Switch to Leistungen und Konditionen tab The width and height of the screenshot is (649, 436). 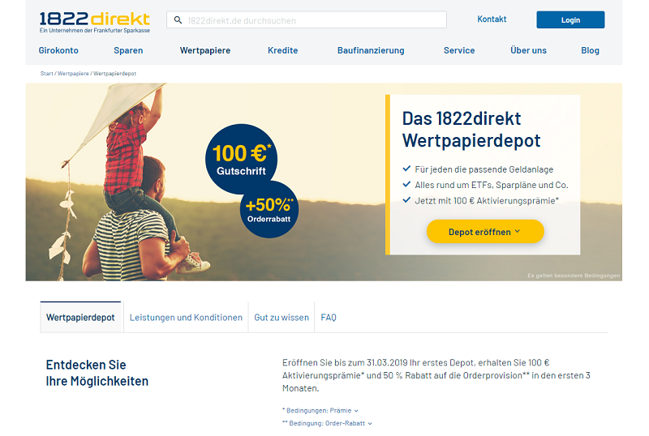(x=186, y=318)
